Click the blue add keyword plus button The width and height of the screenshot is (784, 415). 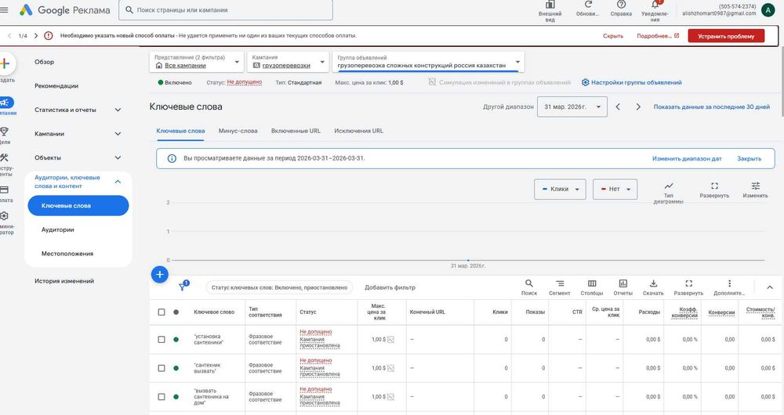(159, 274)
